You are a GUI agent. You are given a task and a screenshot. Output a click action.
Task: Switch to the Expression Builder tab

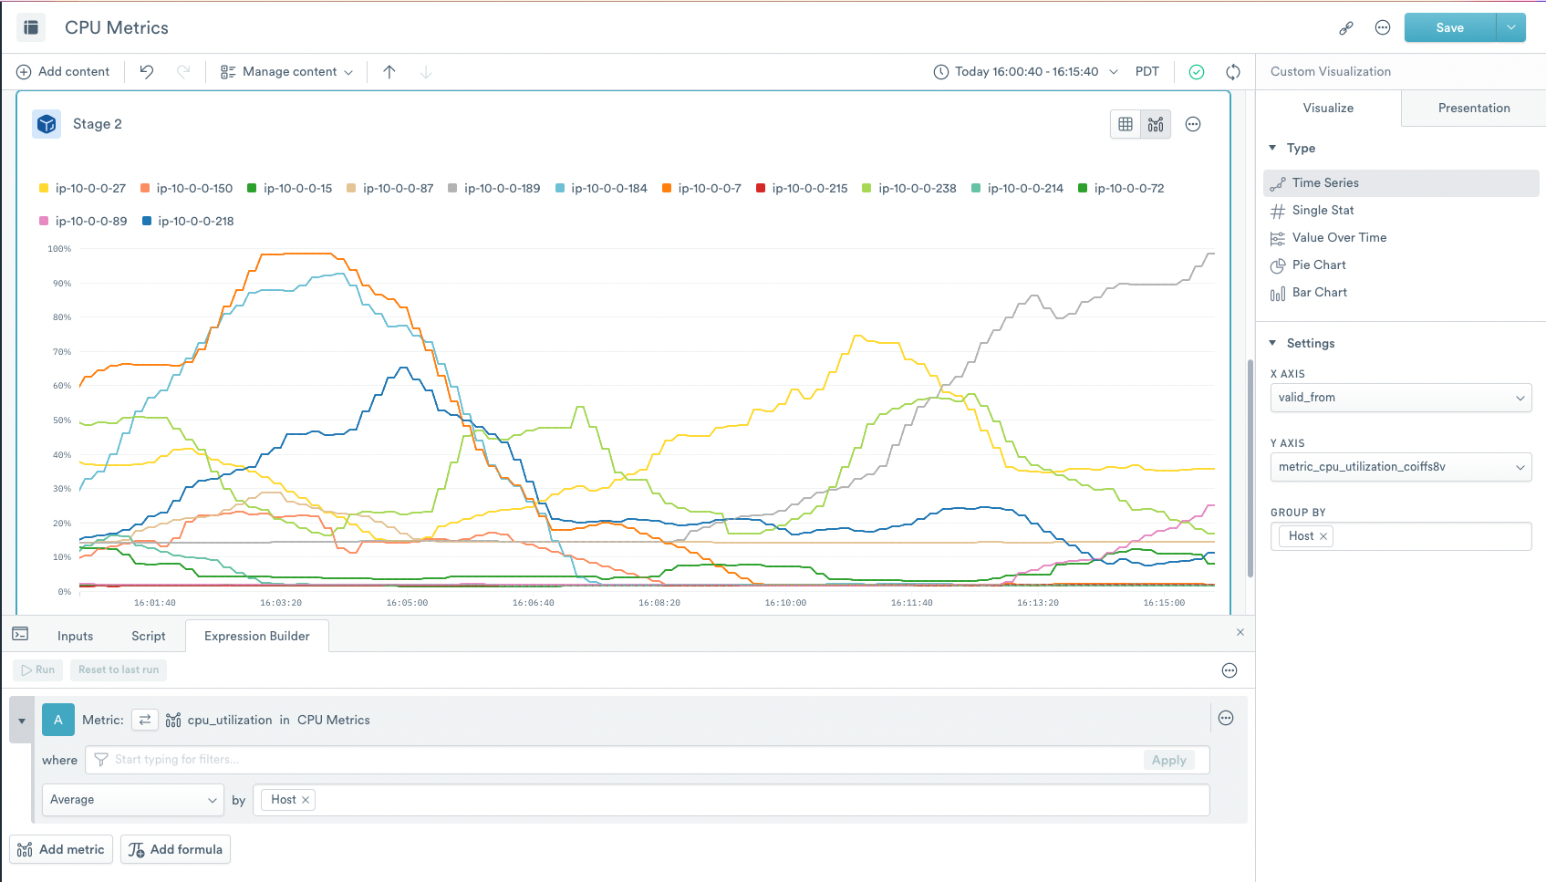tap(257, 636)
